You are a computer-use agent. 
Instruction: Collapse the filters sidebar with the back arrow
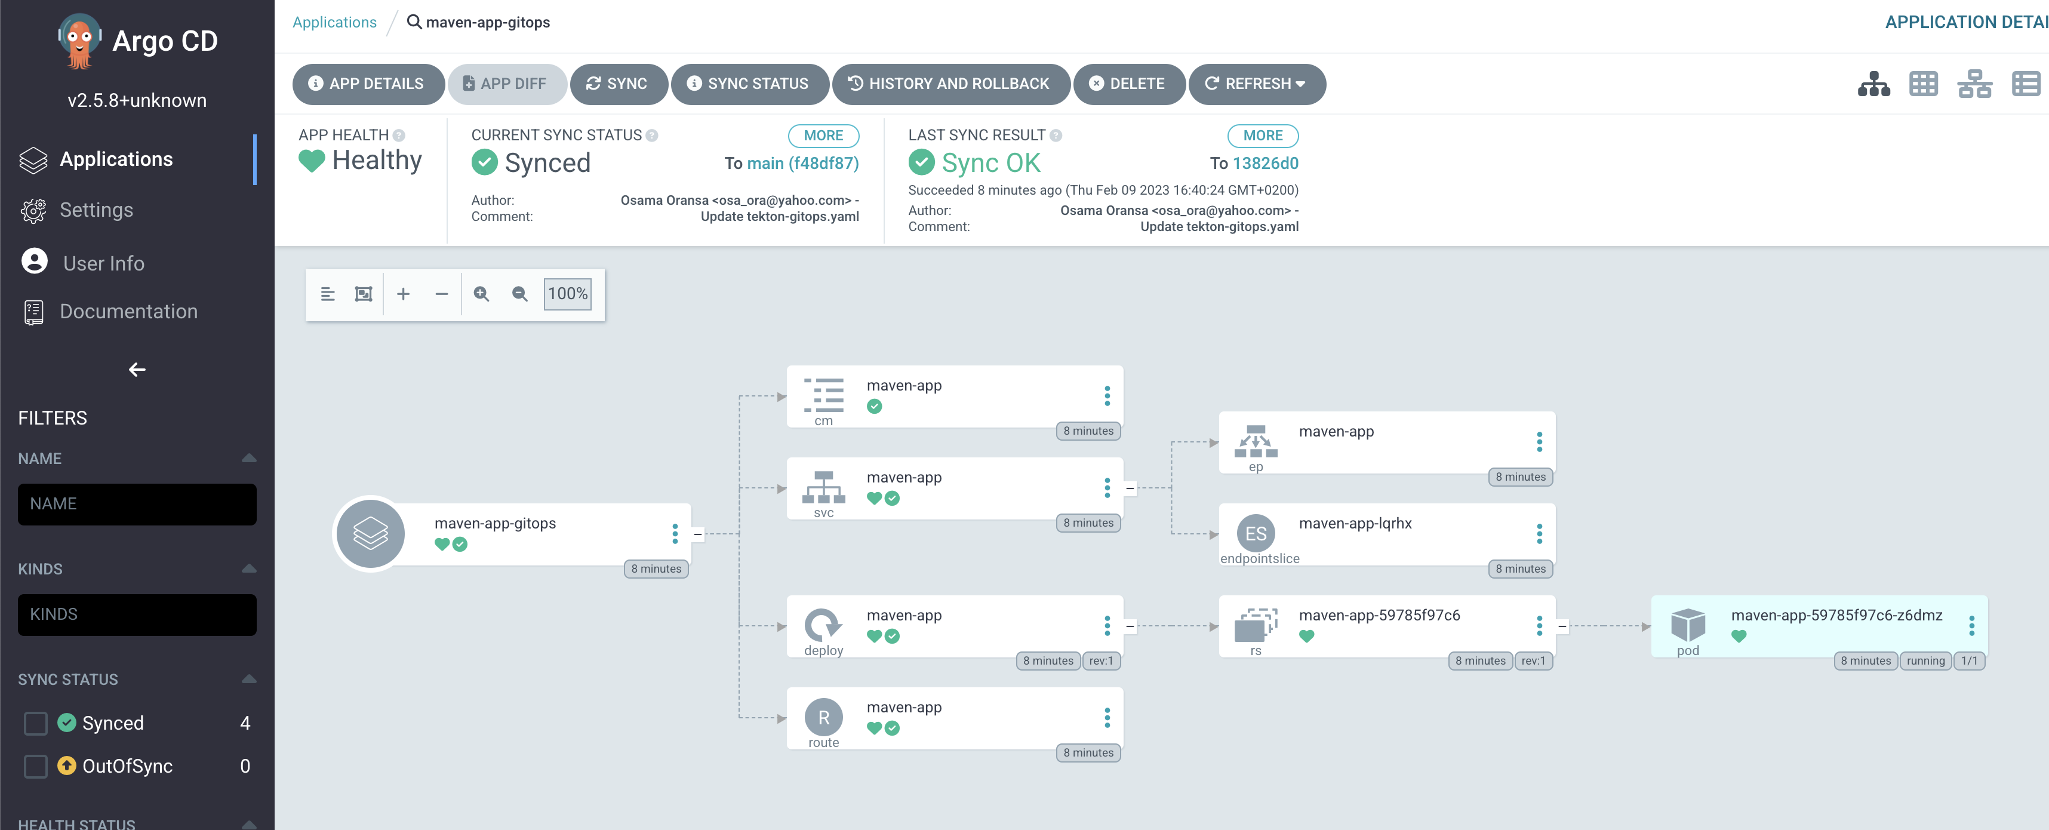137,369
